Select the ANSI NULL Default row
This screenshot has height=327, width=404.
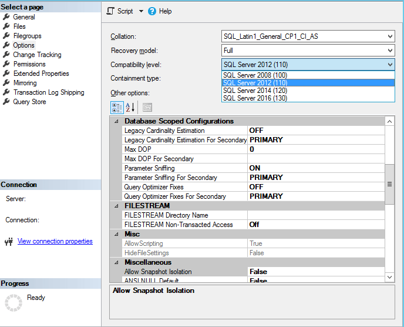click(253, 280)
